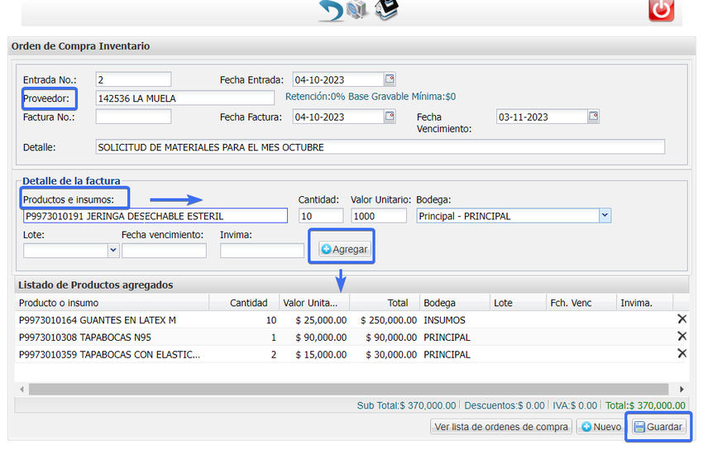Focus the empty Factura No. field
The height and width of the screenshot is (455, 703).
click(x=133, y=117)
